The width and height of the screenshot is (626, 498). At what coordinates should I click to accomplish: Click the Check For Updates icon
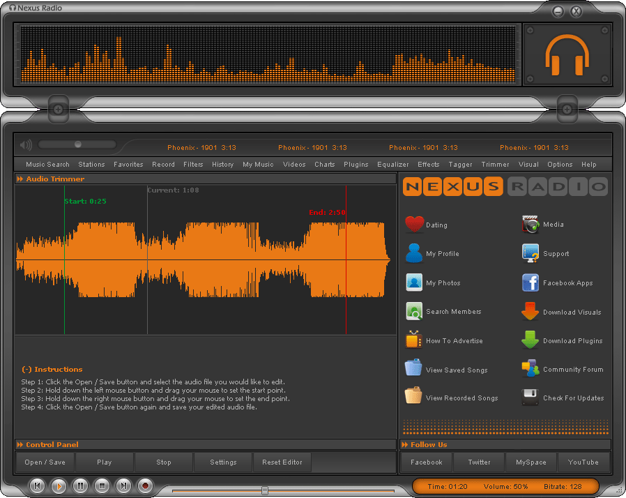coord(530,398)
